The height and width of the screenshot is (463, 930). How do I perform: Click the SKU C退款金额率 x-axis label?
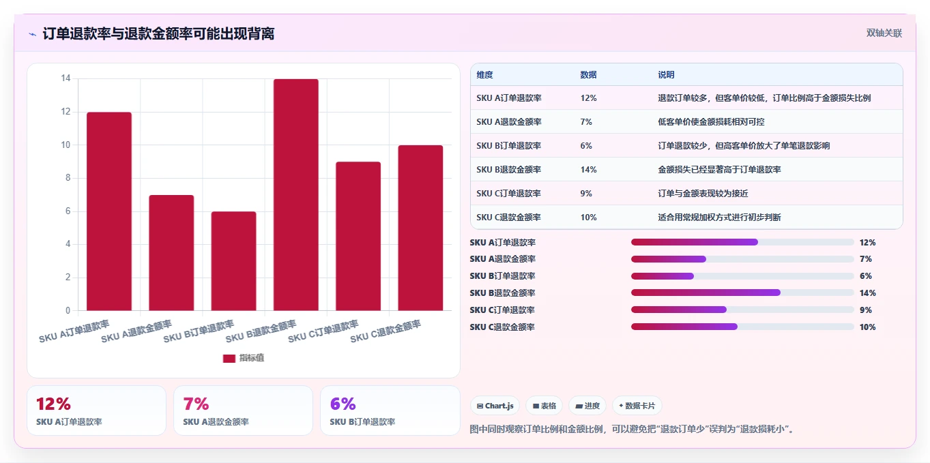386,331
